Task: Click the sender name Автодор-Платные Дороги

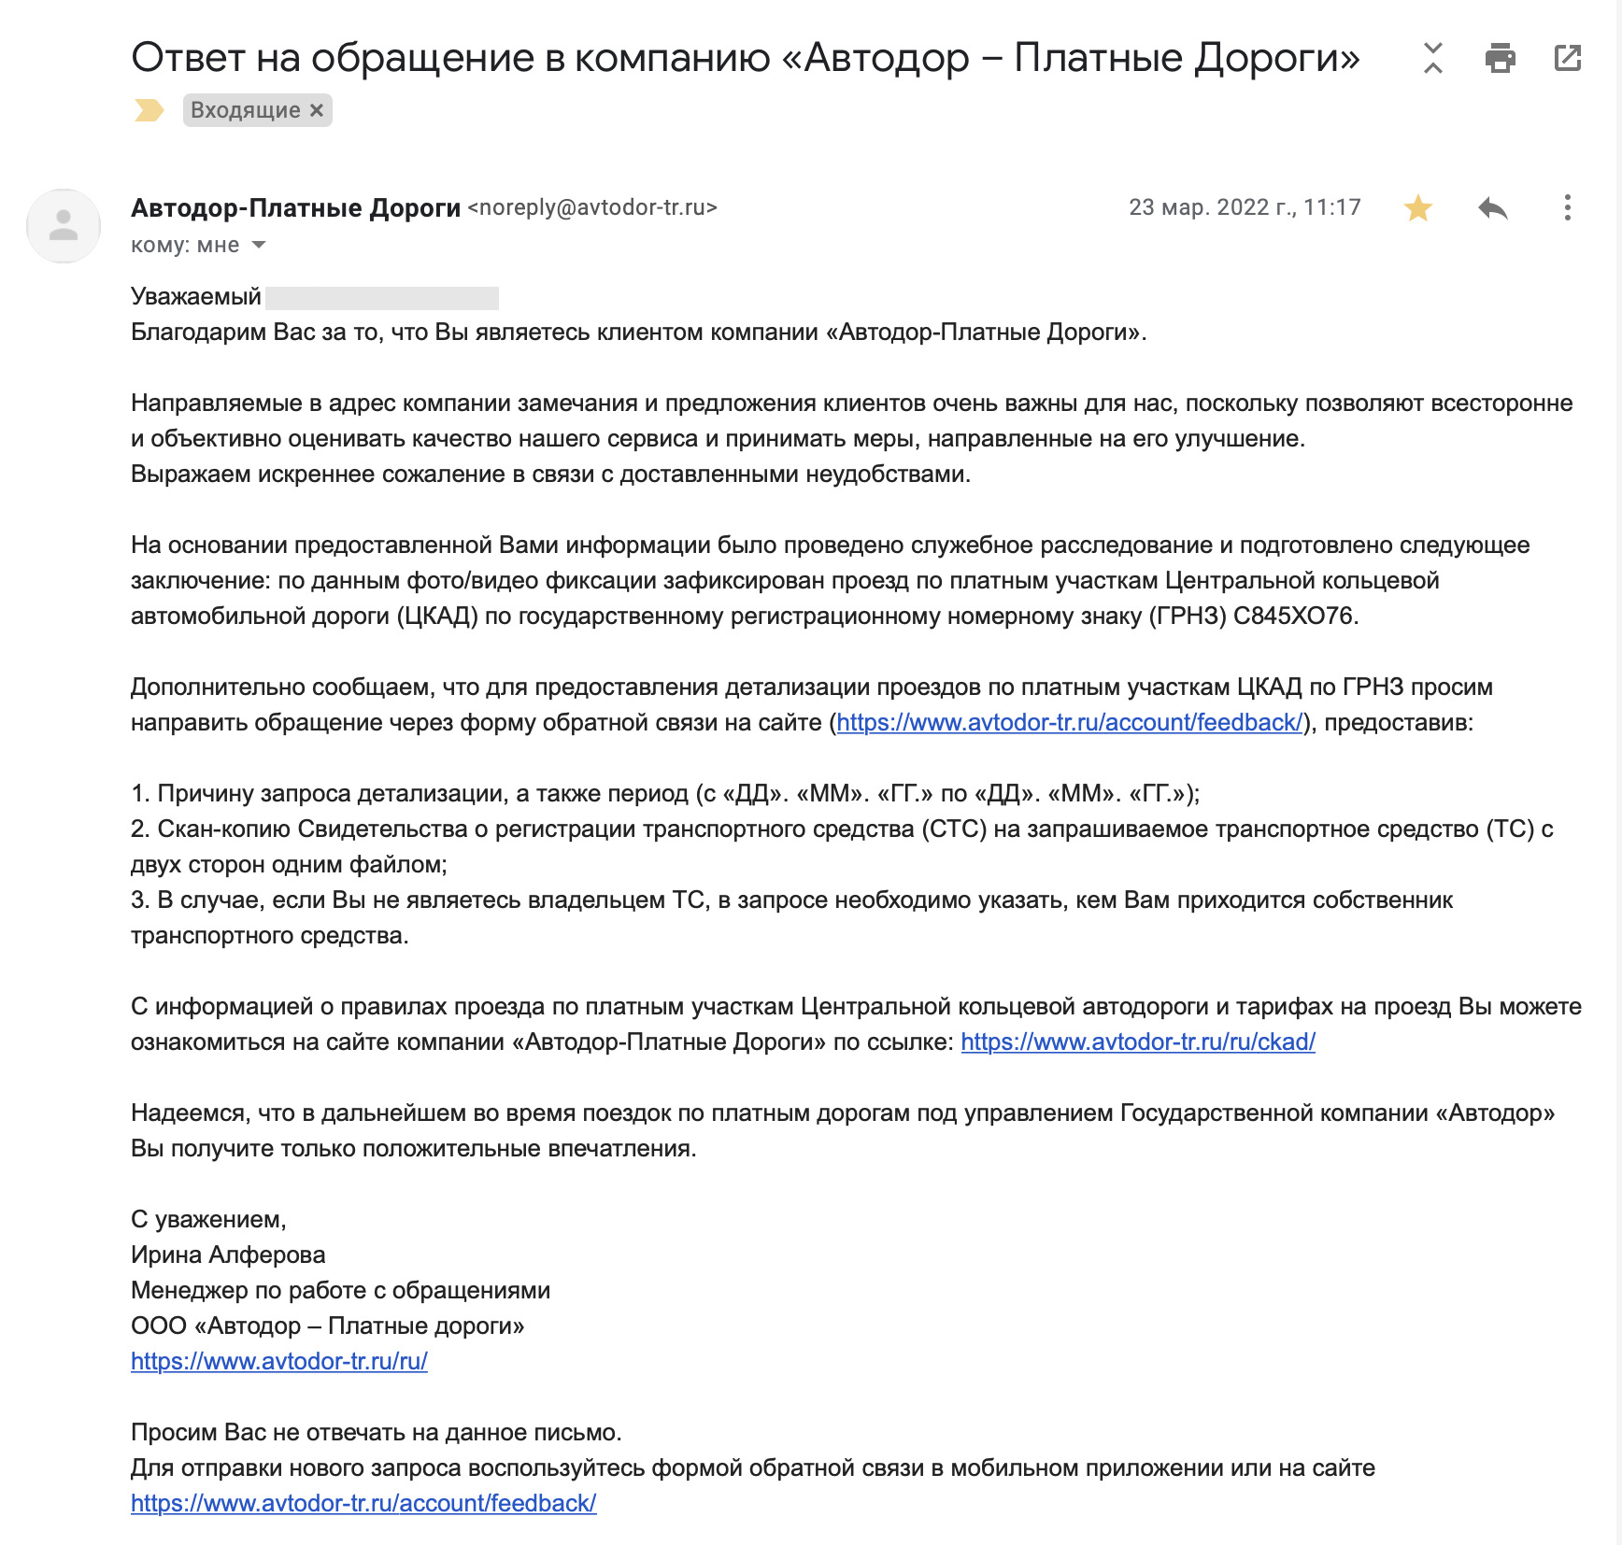Action: tap(295, 207)
